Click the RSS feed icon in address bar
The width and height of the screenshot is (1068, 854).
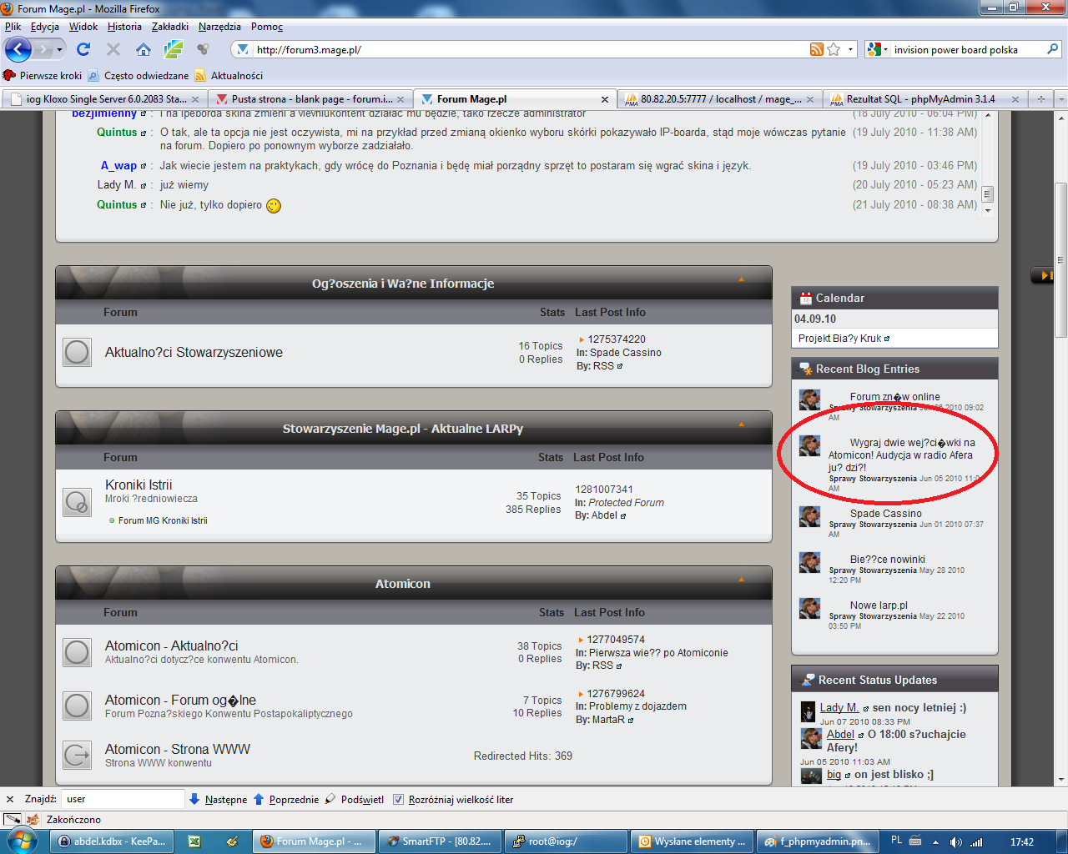816,50
